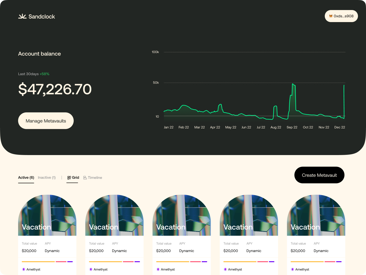Click the Grid view icon
366x275 pixels.
(69, 178)
